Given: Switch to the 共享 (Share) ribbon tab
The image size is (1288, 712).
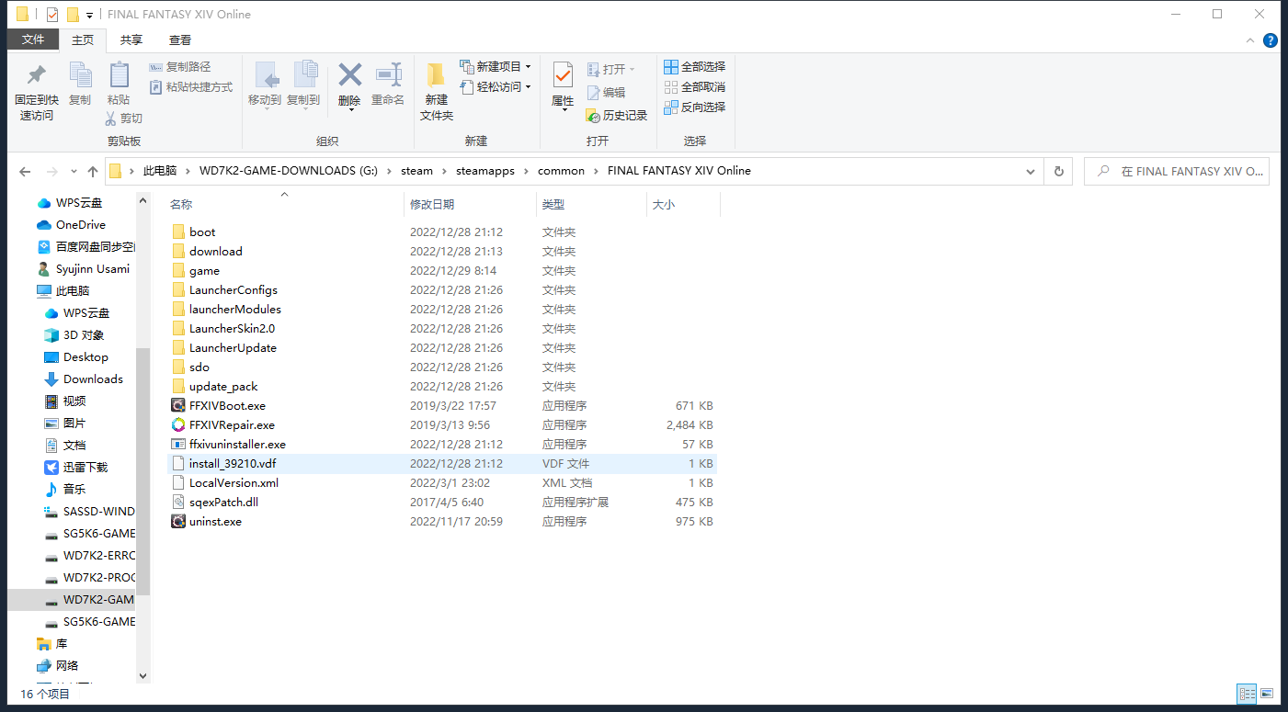Looking at the screenshot, I should click(x=131, y=40).
